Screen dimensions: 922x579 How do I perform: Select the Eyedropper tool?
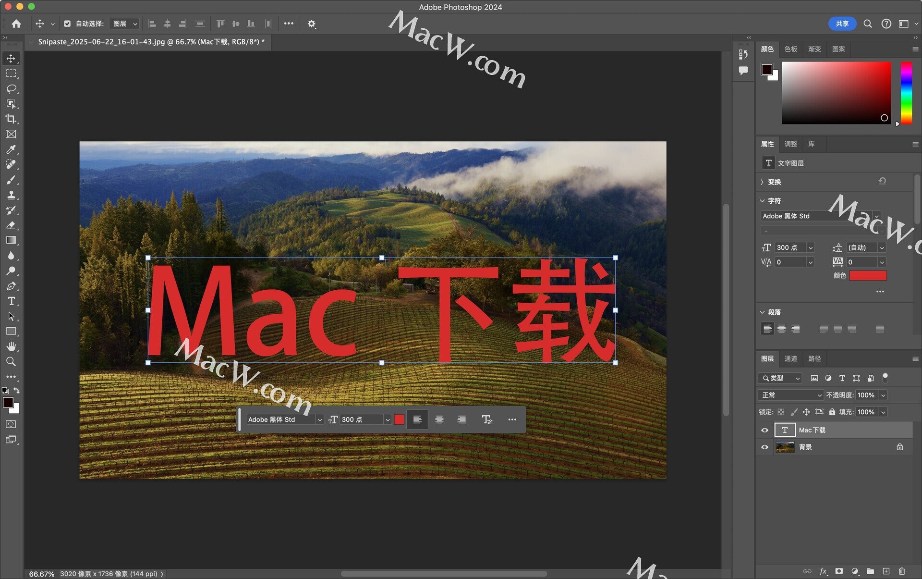coord(11,149)
